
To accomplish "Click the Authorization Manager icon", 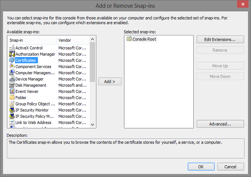I will click(x=12, y=54).
